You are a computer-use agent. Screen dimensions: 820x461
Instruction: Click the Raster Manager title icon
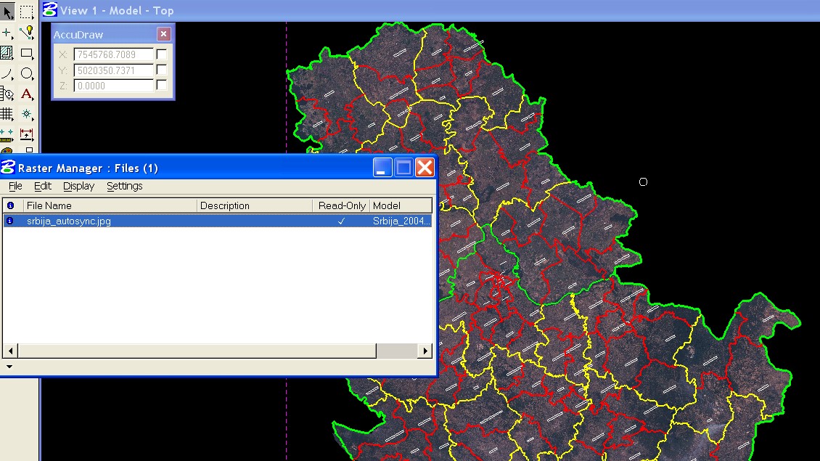click(8, 168)
